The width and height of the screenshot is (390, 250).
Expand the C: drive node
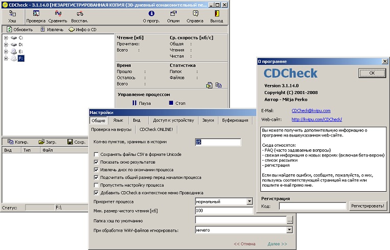(x=6, y=38)
